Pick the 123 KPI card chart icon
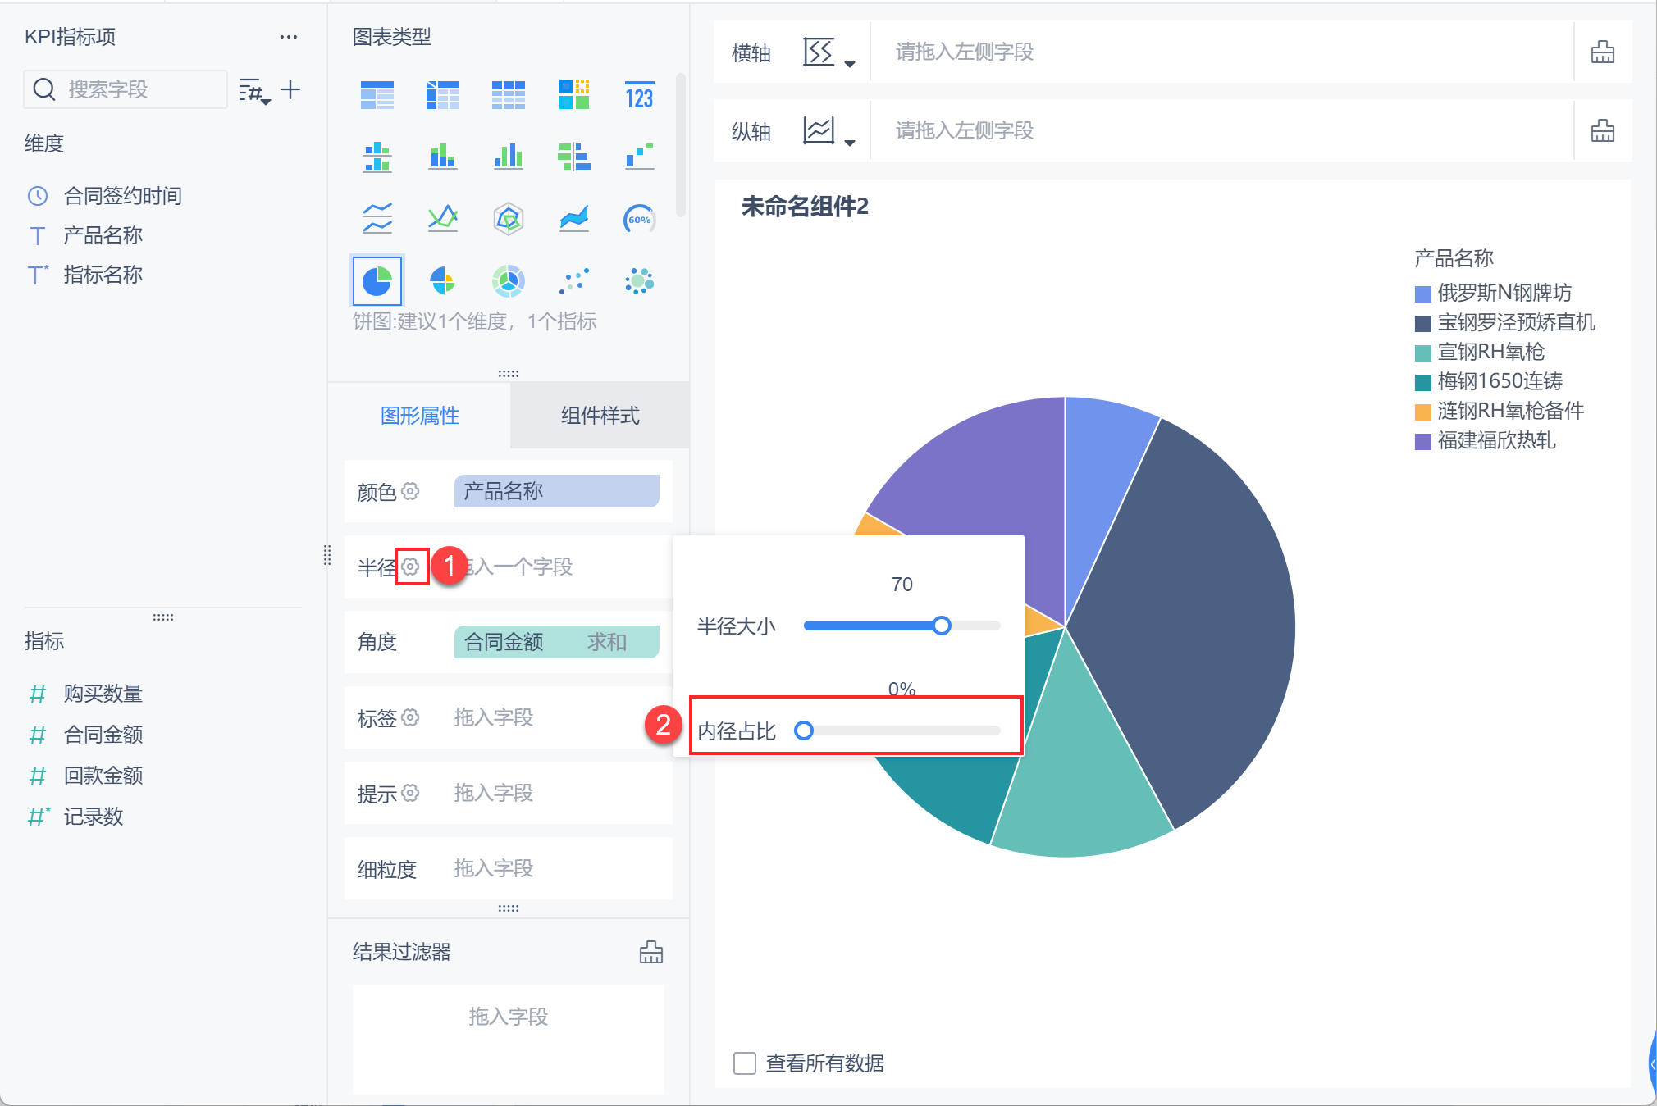1657x1106 pixels. pyautogui.click(x=639, y=96)
